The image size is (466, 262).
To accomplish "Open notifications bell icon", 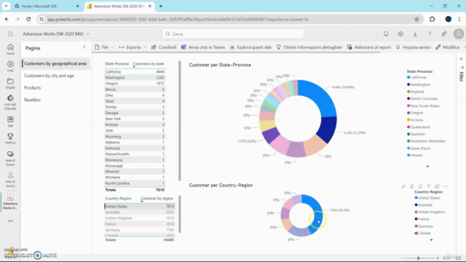I will [x=386, y=34].
